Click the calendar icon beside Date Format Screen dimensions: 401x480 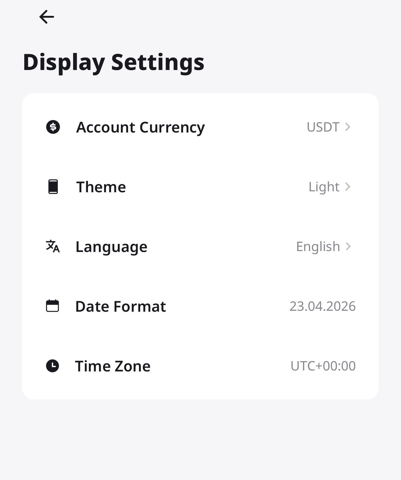[x=53, y=306]
